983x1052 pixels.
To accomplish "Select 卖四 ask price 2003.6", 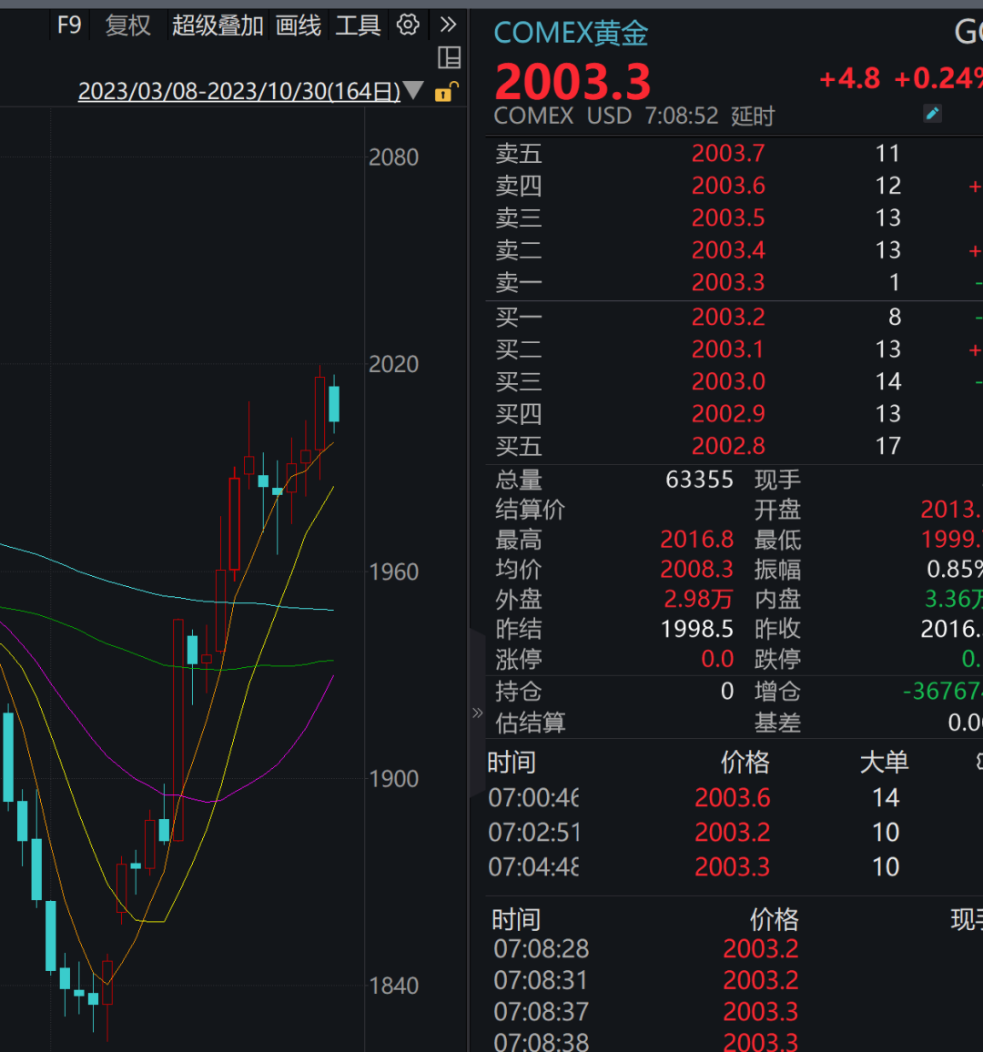I will tap(728, 186).
